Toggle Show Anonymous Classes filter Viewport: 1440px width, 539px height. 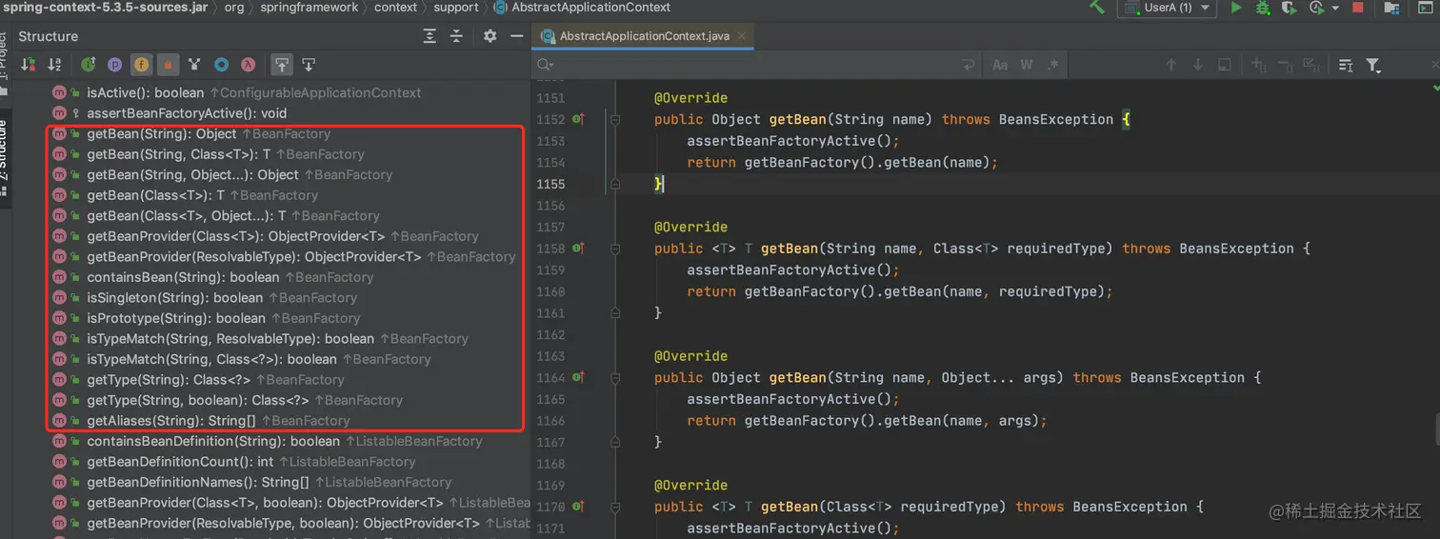221,65
